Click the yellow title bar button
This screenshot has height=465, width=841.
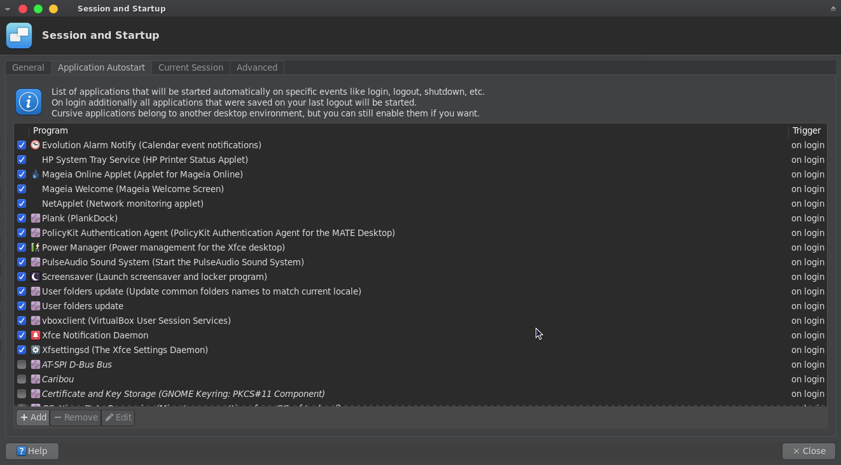(53, 9)
